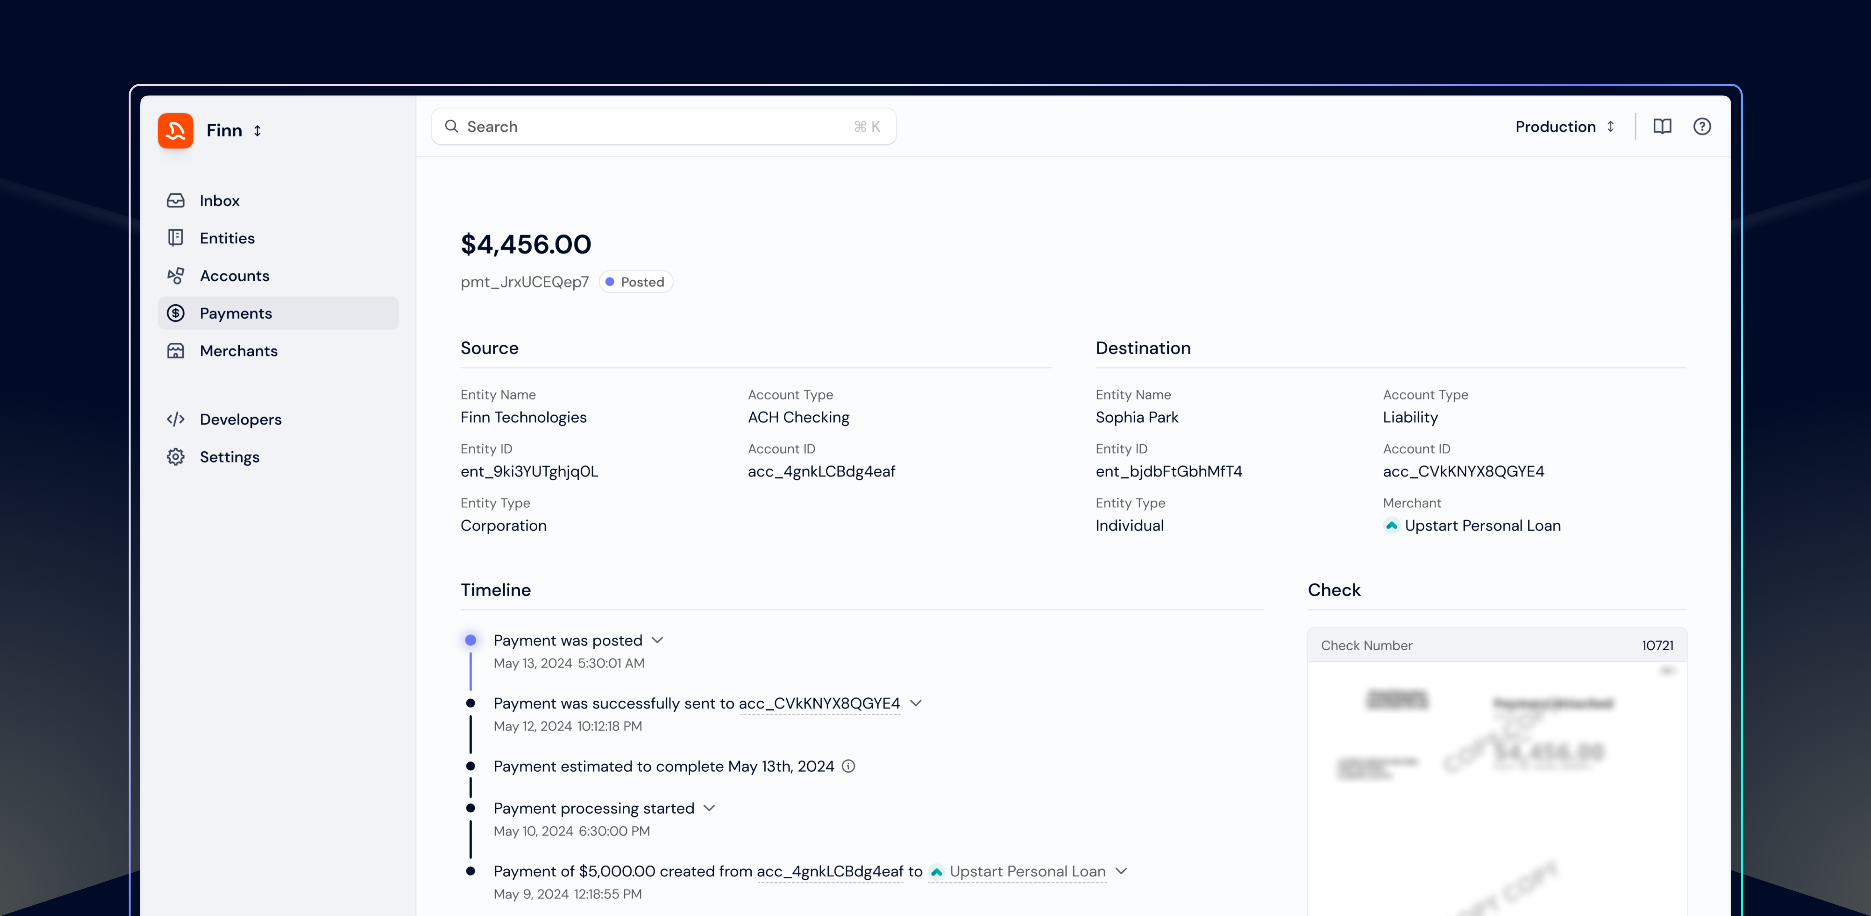Click the ⌘K shortcut hint
This screenshot has width=1871, height=916.
pyautogui.click(x=867, y=127)
